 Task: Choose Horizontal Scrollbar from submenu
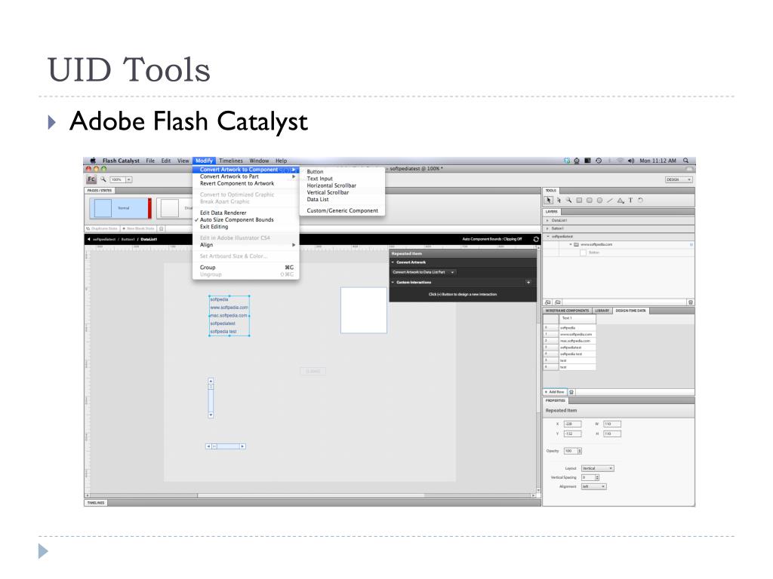[x=331, y=185]
